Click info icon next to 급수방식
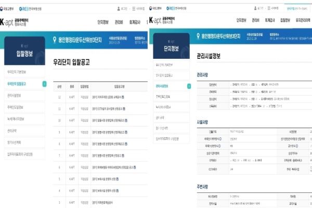Screen dimensions: 312x208 [x=297, y=146]
